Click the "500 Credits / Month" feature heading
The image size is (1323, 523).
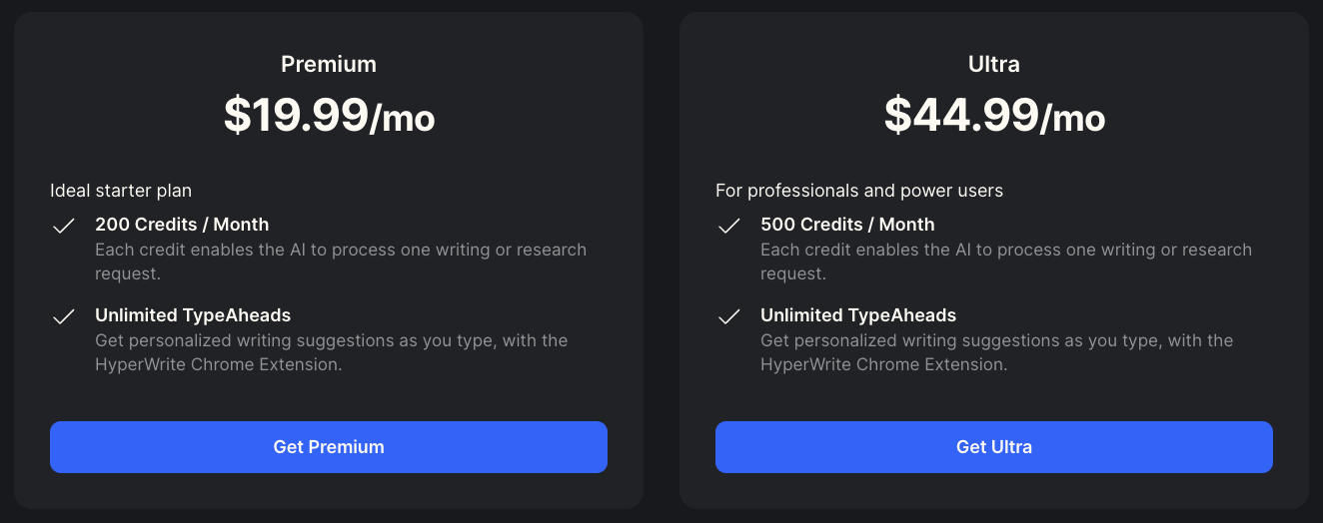[847, 225]
